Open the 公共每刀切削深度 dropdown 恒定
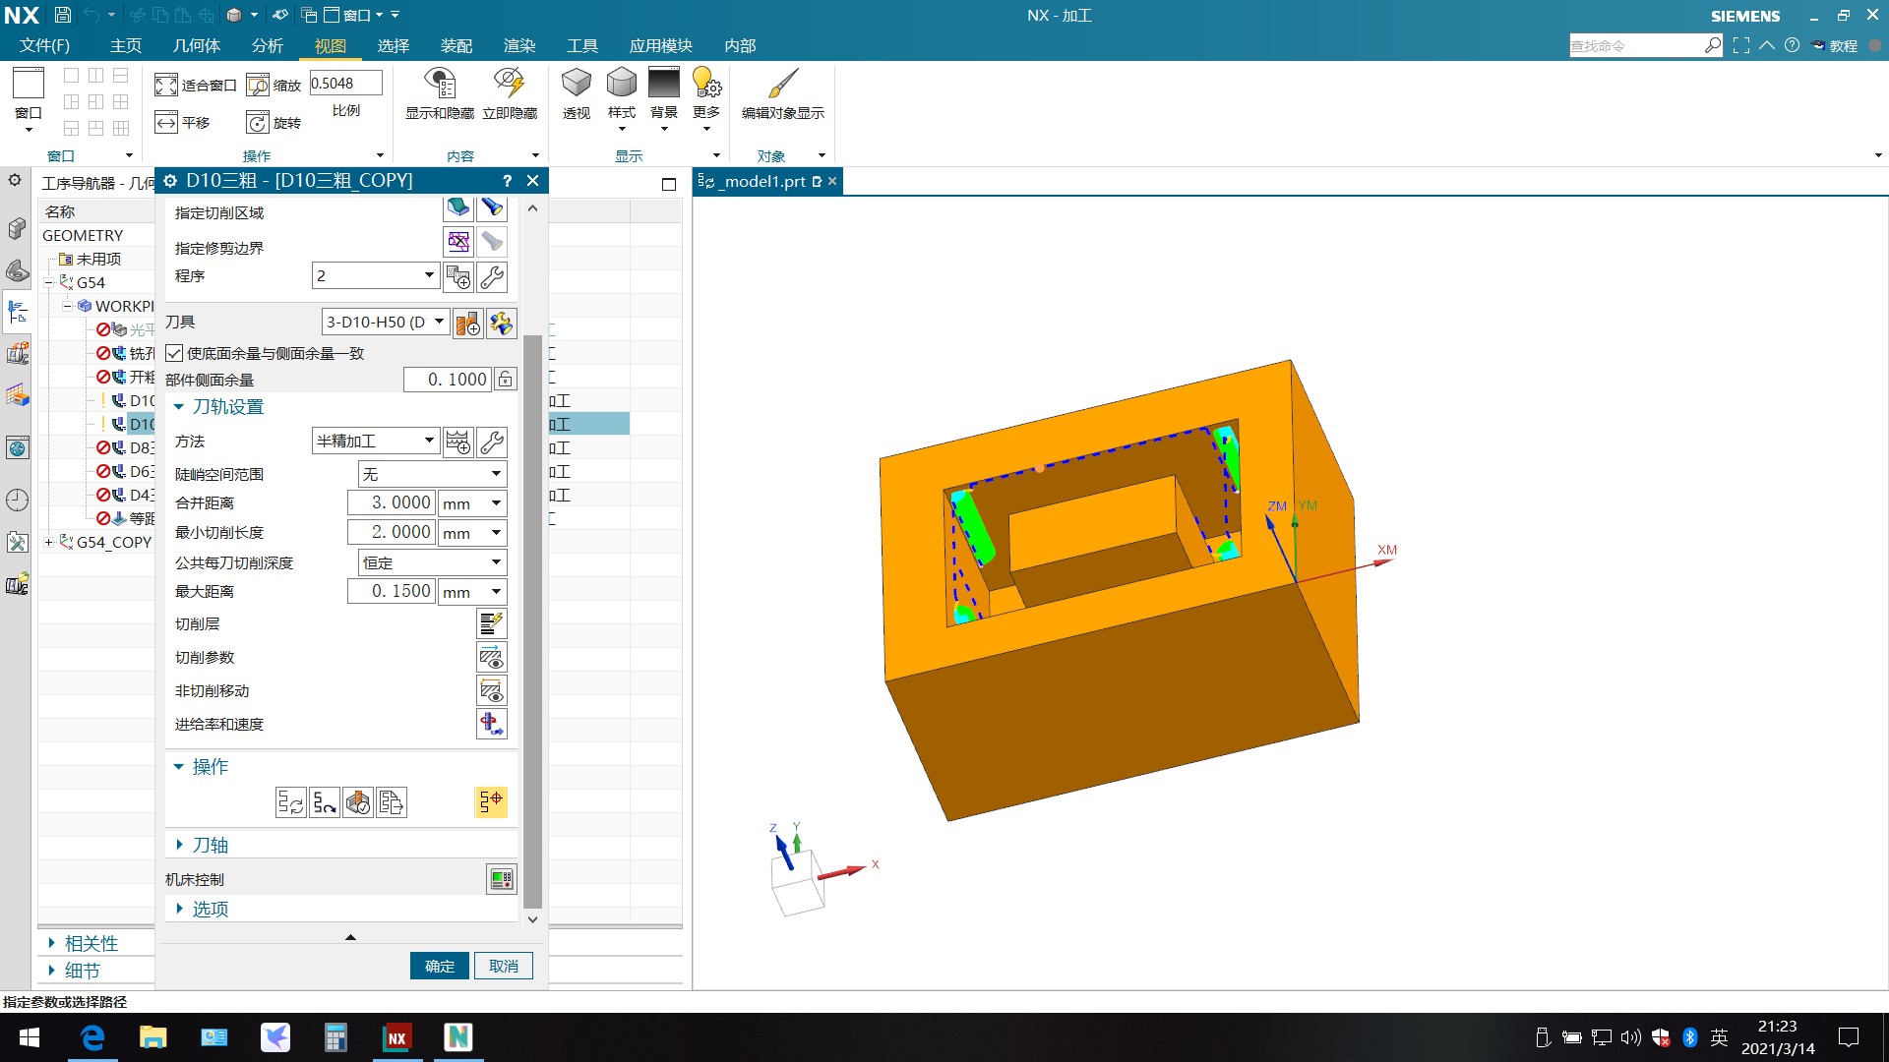 tap(432, 562)
